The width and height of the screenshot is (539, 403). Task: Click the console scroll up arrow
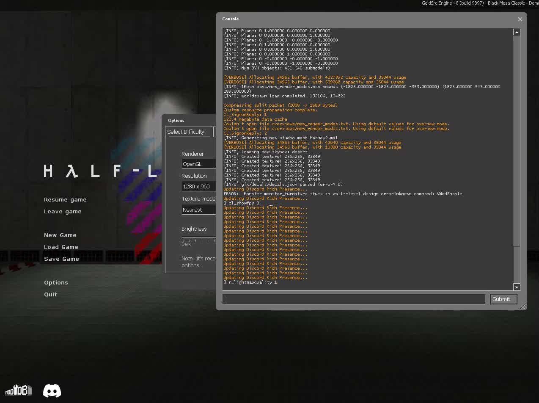pyautogui.click(x=517, y=32)
